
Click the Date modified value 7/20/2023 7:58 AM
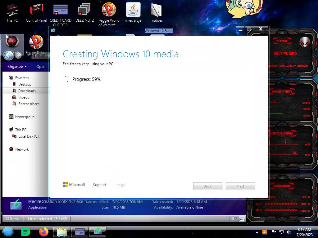(127, 202)
